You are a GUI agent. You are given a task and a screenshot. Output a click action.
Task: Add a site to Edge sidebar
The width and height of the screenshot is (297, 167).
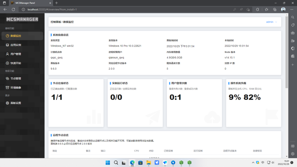click(293, 65)
